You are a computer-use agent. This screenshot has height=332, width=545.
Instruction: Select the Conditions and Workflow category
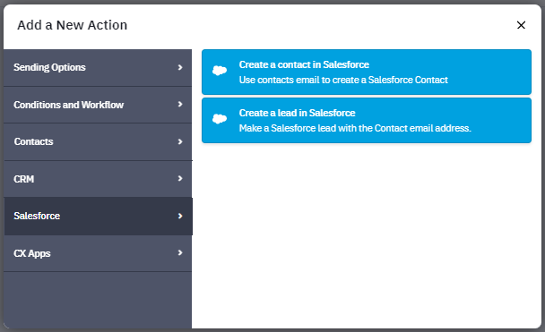(x=98, y=105)
